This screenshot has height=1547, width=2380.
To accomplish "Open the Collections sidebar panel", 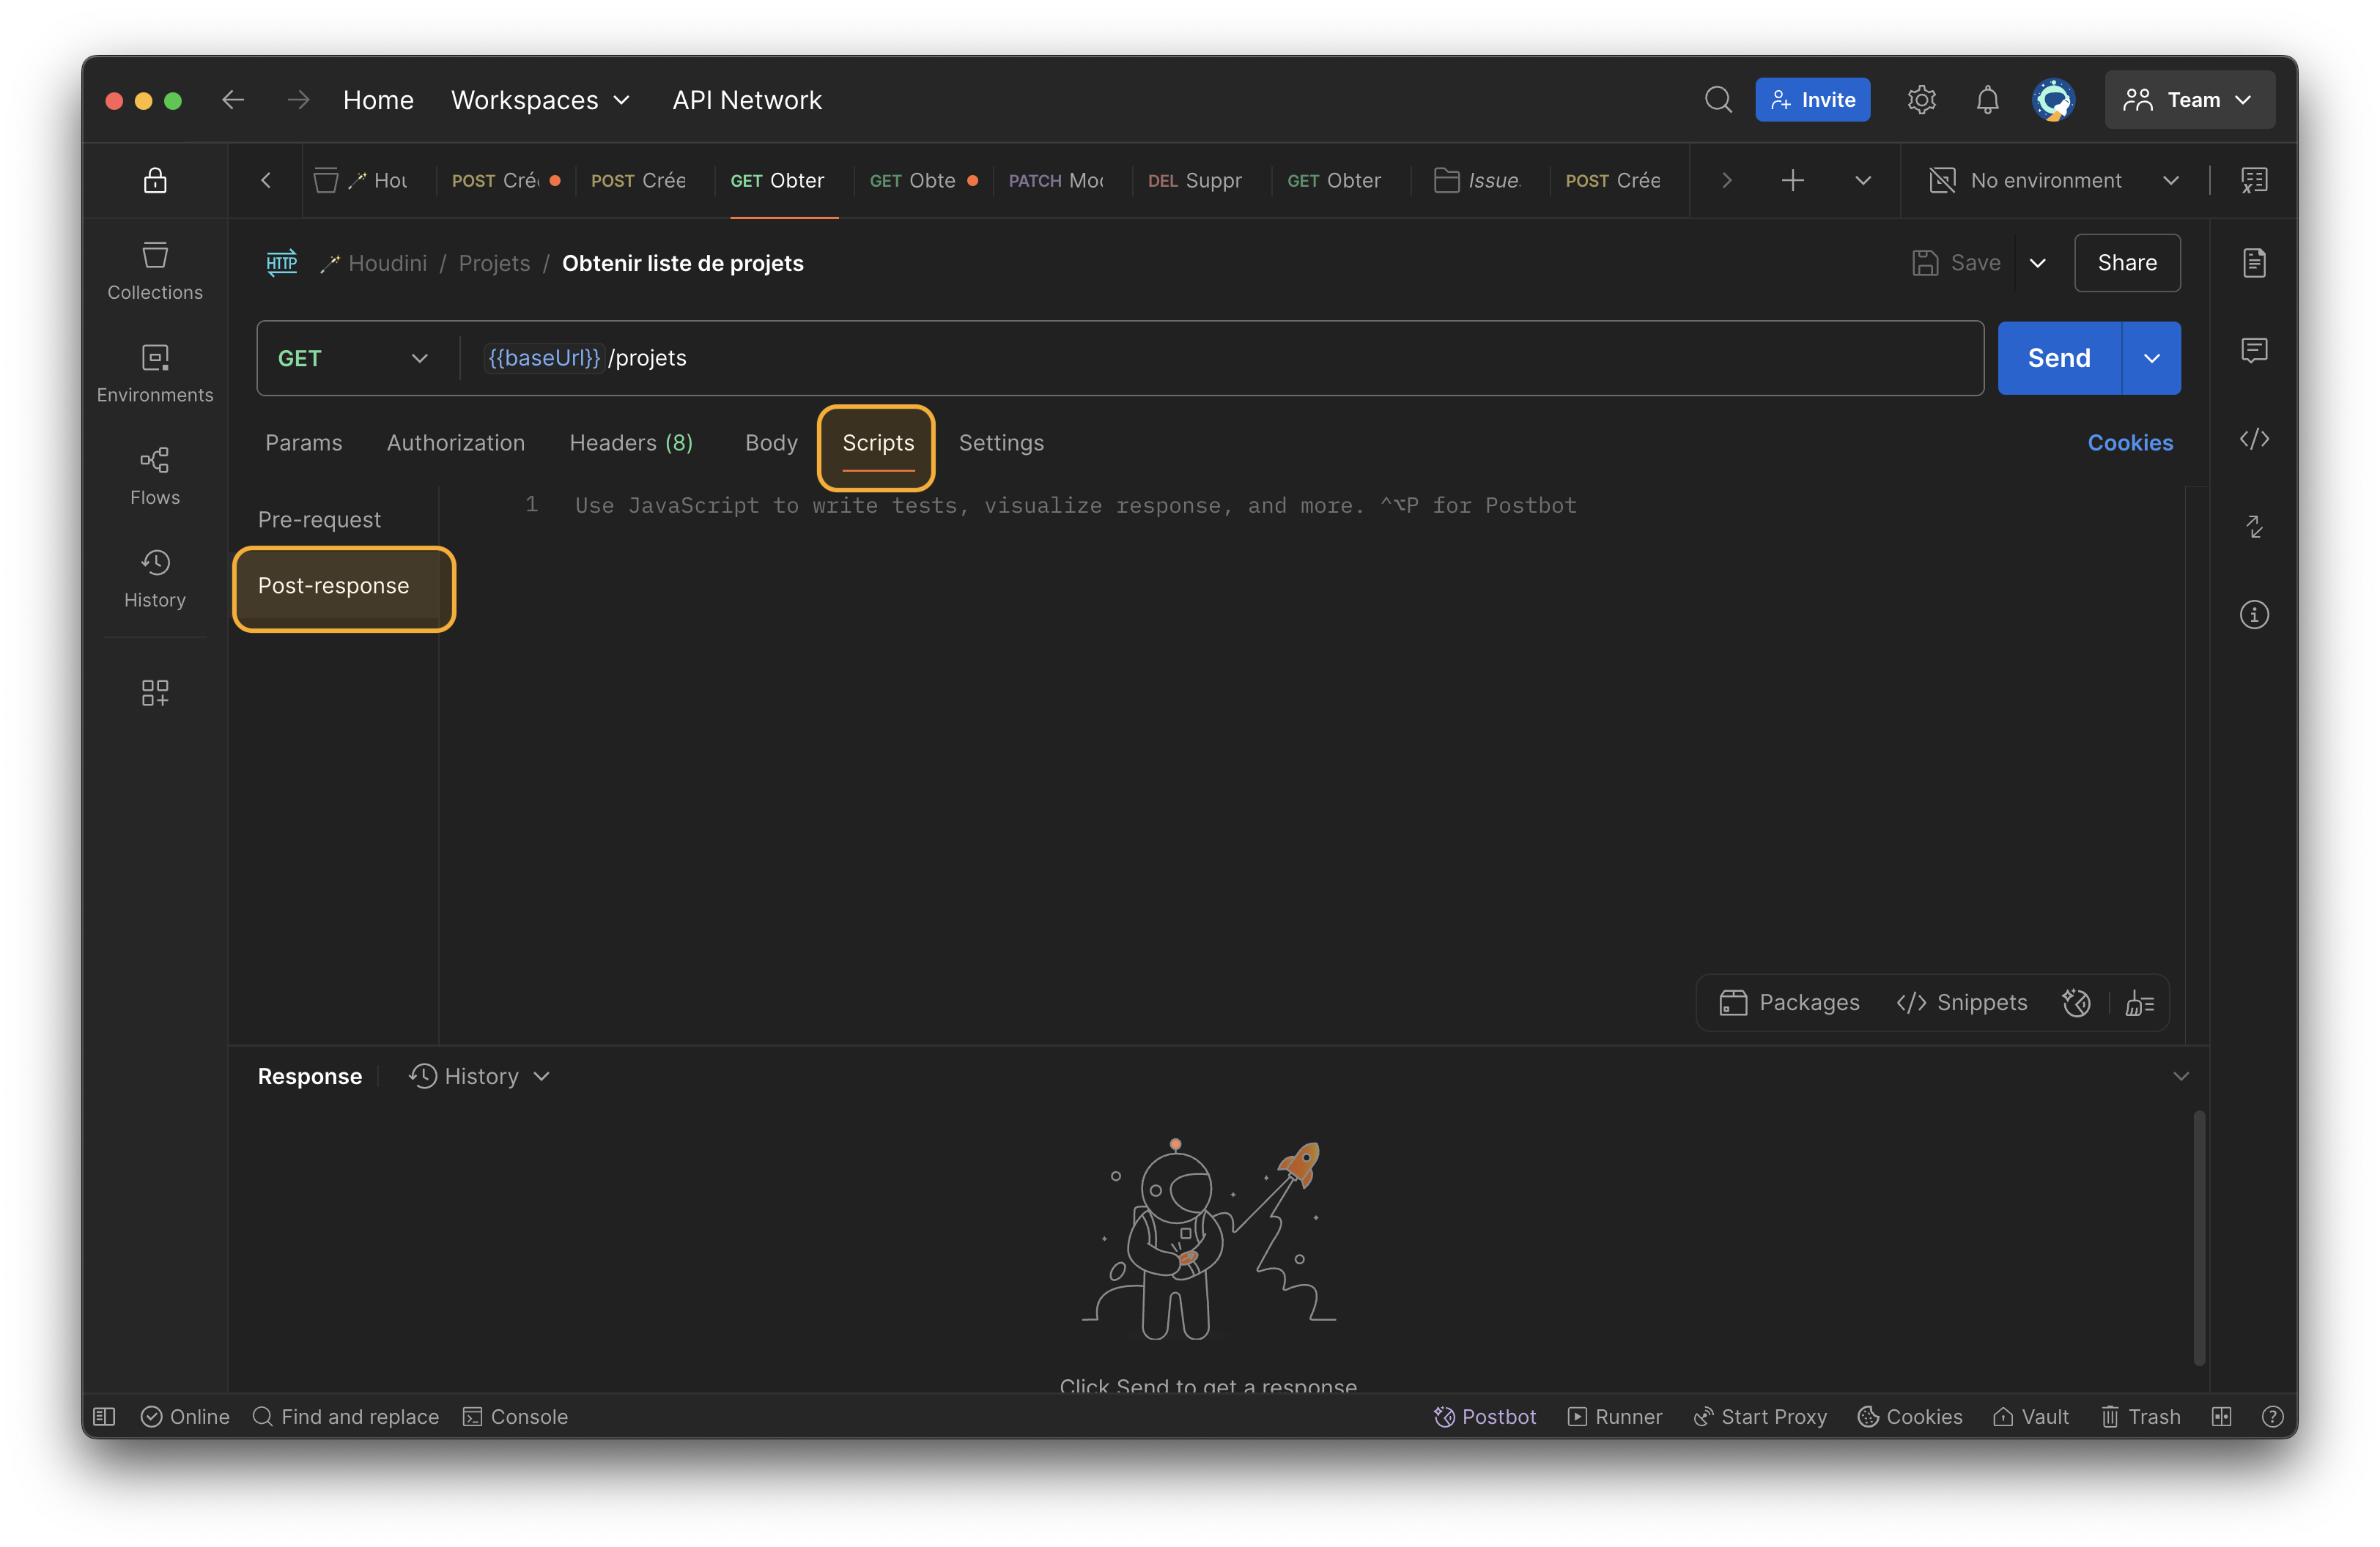I will coord(155,270).
